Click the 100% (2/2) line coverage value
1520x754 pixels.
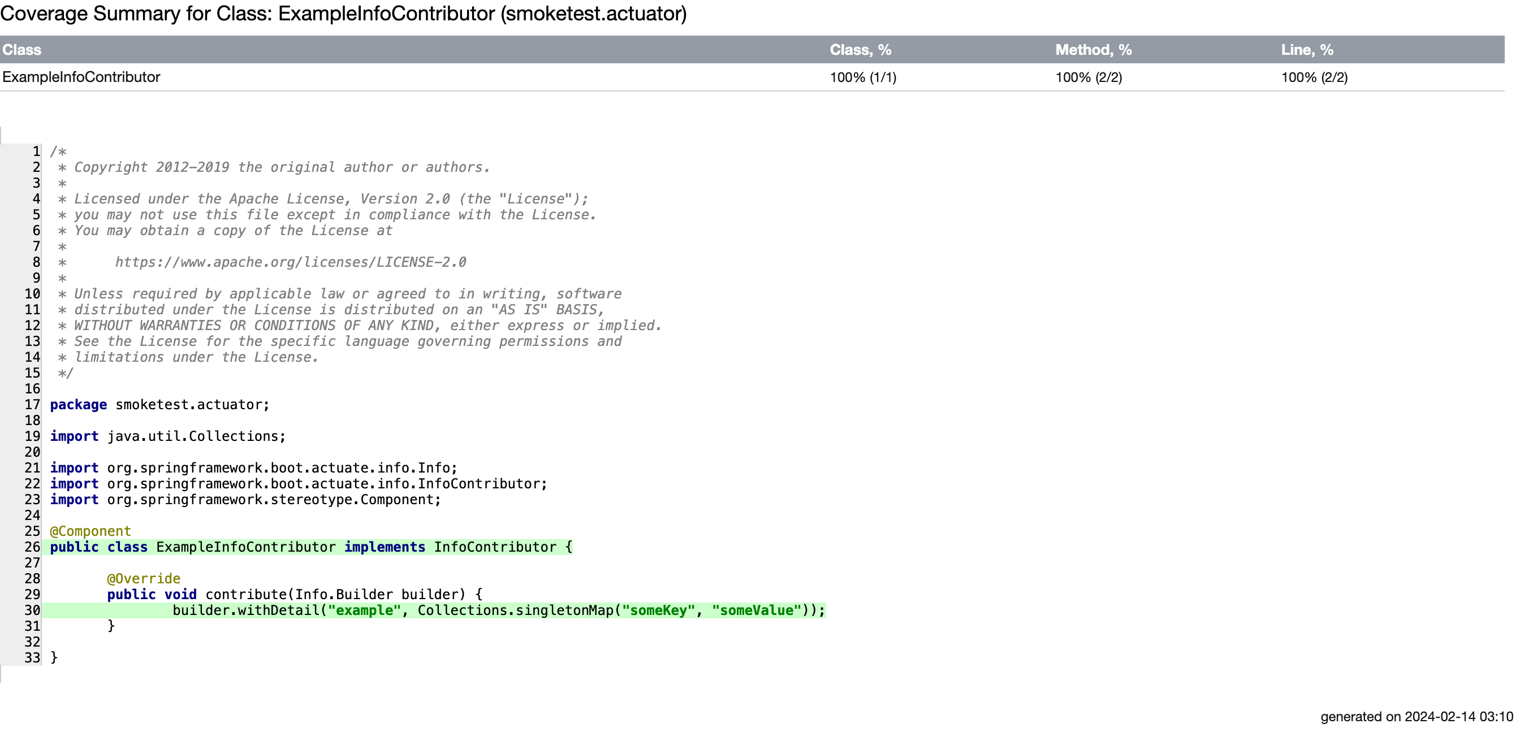coord(1314,77)
